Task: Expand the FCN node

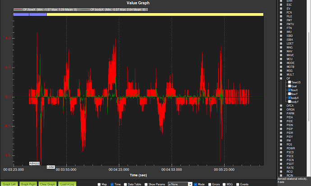Action: (x=281, y=13)
